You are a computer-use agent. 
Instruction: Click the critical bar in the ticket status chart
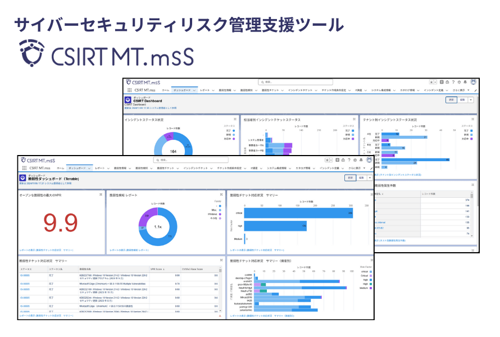[x=299, y=213]
